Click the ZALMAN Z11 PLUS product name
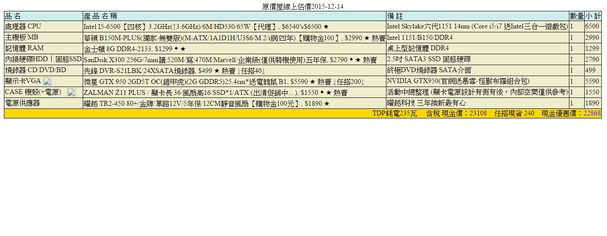The height and width of the screenshot is (236, 607). [215, 93]
